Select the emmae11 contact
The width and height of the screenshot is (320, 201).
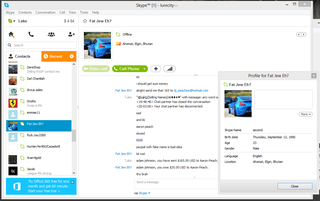pos(39,114)
